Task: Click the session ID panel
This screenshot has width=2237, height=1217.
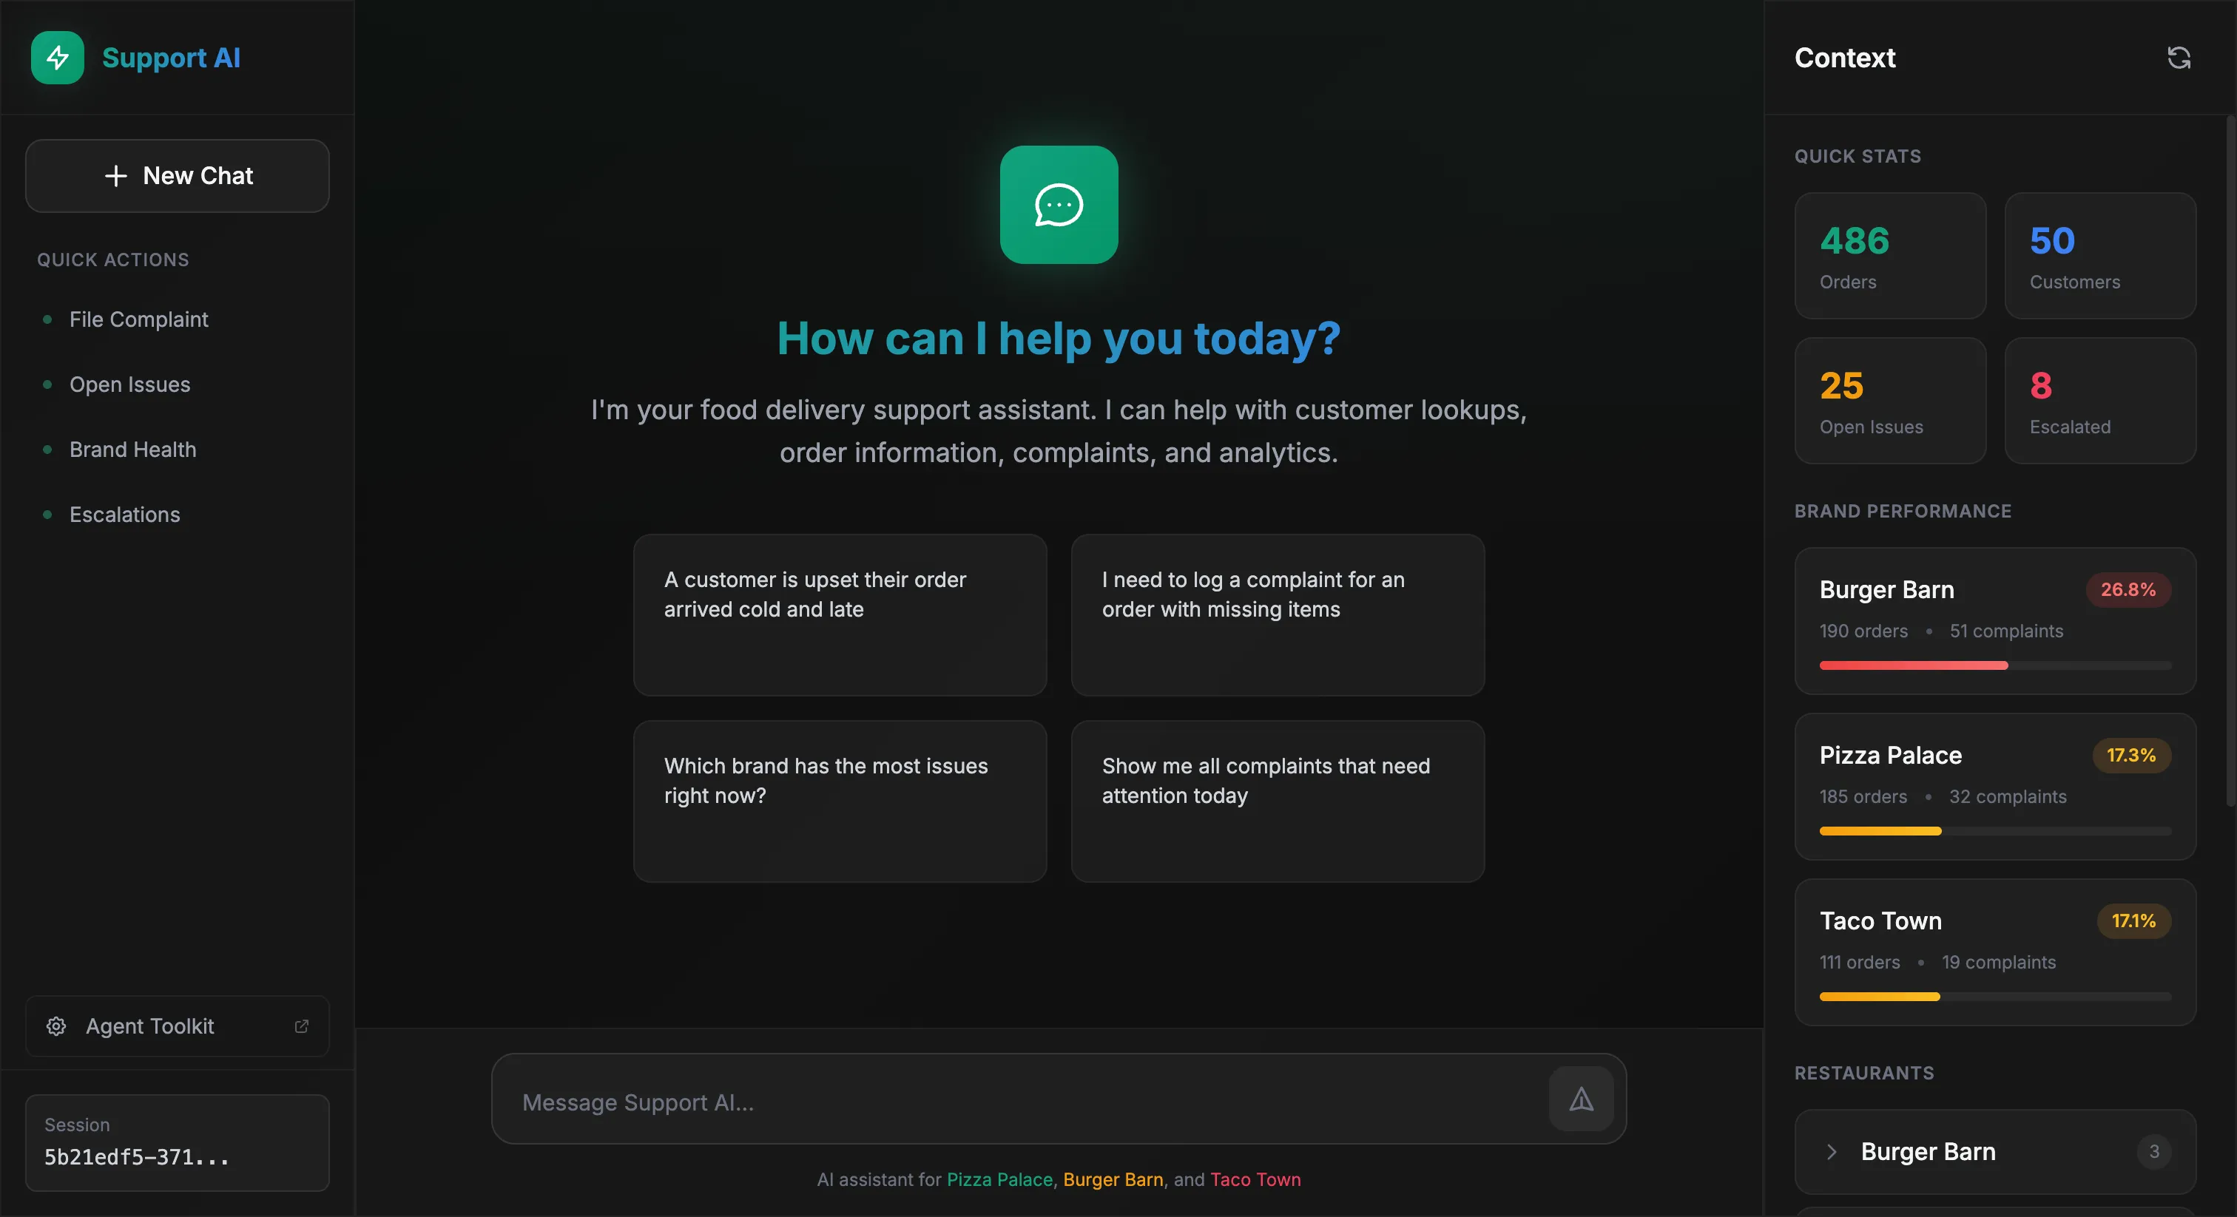Action: [177, 1144]
